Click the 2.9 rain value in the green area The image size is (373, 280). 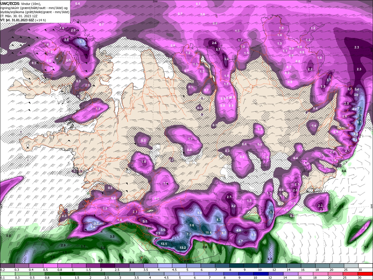tap(63, 245)
